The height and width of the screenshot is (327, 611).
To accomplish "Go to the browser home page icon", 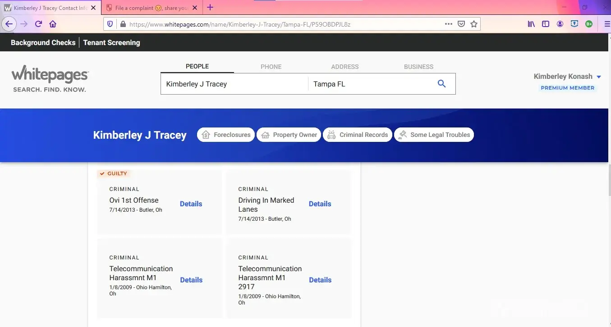I will point(53,24).
